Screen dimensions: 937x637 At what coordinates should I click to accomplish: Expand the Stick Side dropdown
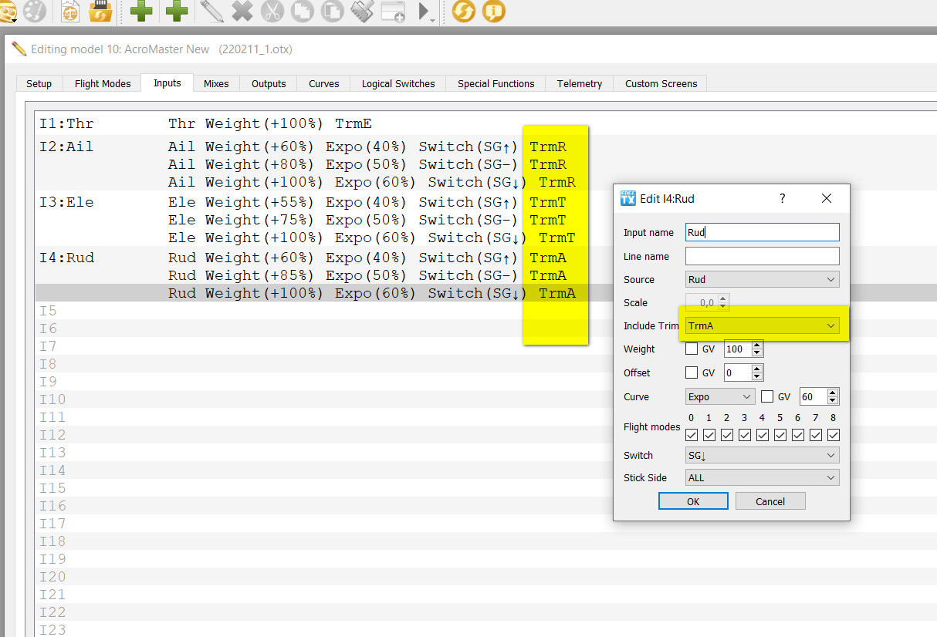tap(762, 478)
